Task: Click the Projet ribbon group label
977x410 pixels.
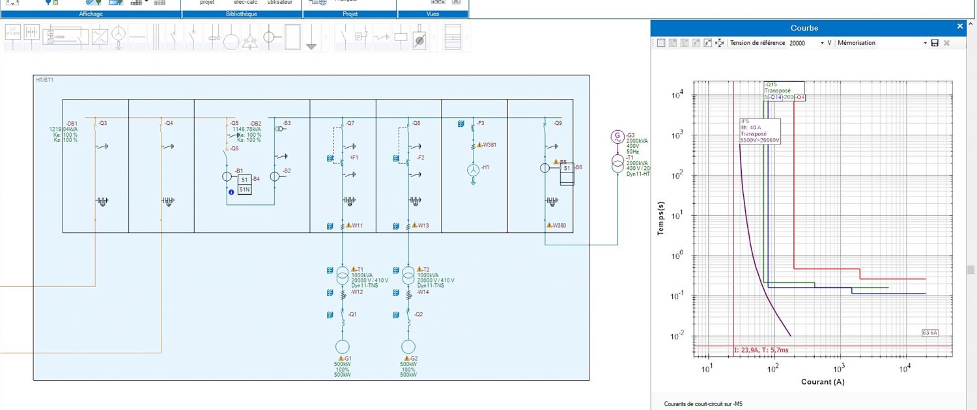Action: [350, 14]
